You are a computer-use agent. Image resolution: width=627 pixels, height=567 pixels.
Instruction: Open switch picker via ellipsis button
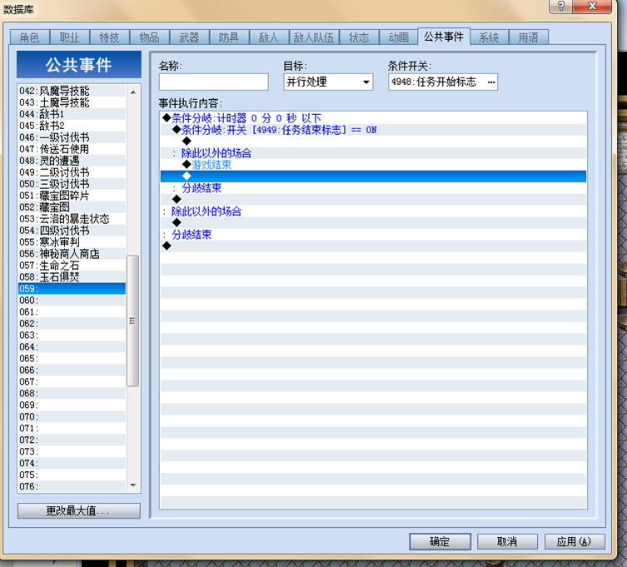pyautogui.click(x=491, y=82)
